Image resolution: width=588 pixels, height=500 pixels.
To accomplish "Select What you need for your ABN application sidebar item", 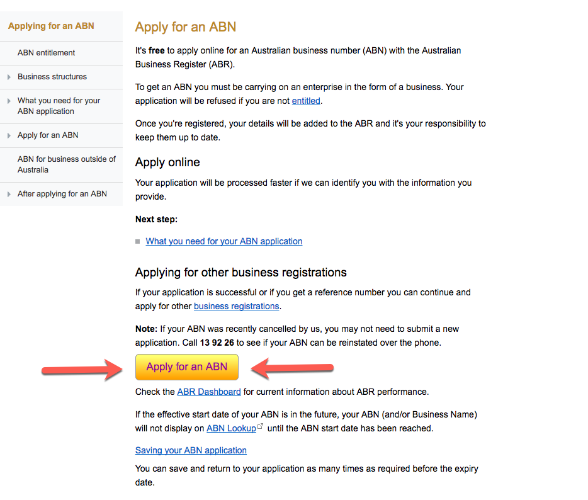I will 59,106.
